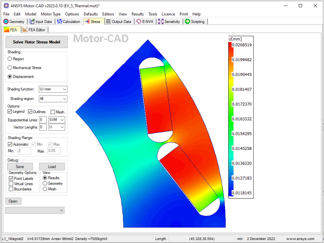Click the Shading Range Min field

24,151
